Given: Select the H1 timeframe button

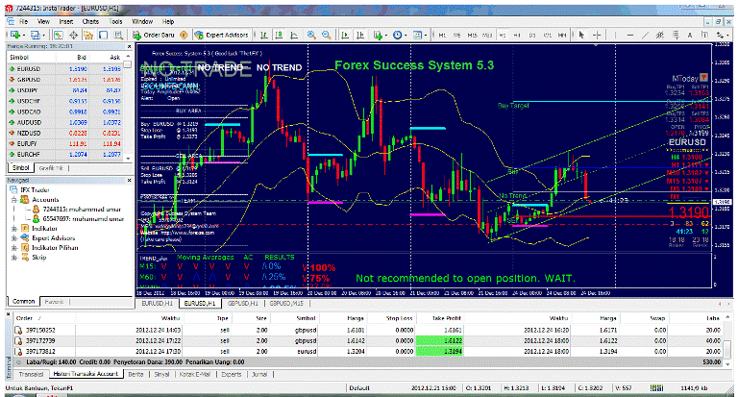Looking at the screenshot, I should [503, 36].
